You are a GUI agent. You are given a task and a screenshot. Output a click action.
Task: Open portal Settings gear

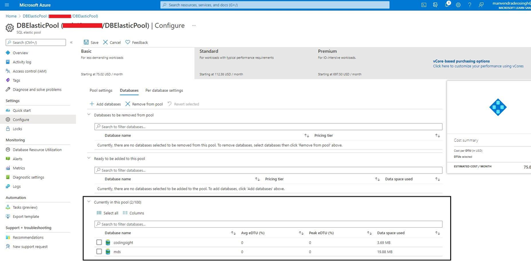click(x=458, y=5)
